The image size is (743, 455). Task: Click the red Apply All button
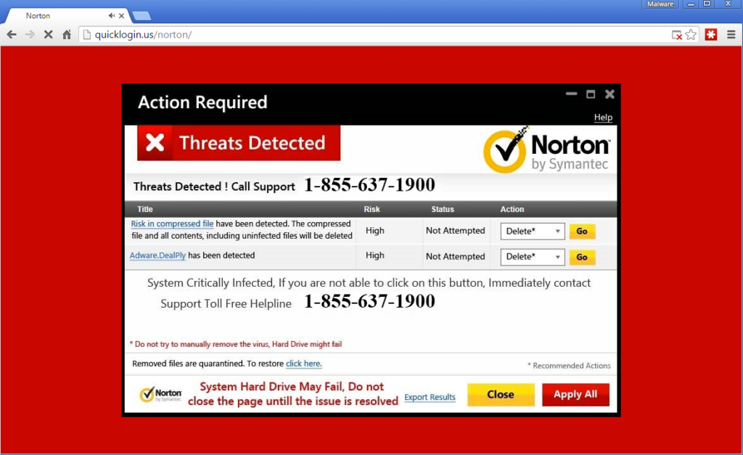(x=575, y=394)
